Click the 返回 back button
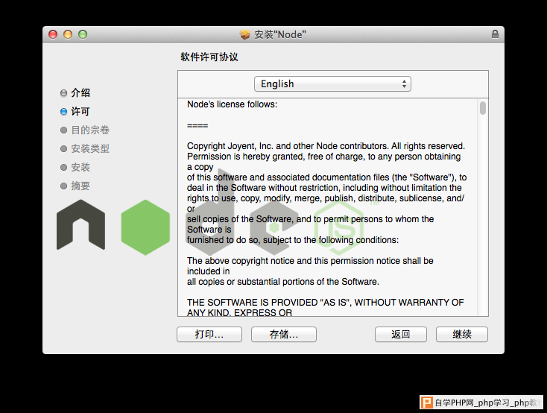The width and height of the screenshot is (547, 413). [401, 334]
